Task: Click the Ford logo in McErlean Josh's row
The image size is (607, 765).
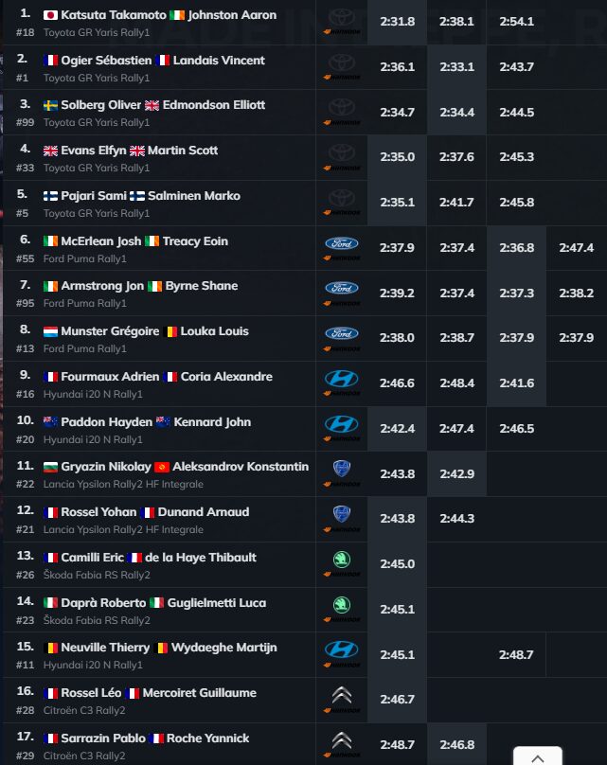Action: pos(341,243)
